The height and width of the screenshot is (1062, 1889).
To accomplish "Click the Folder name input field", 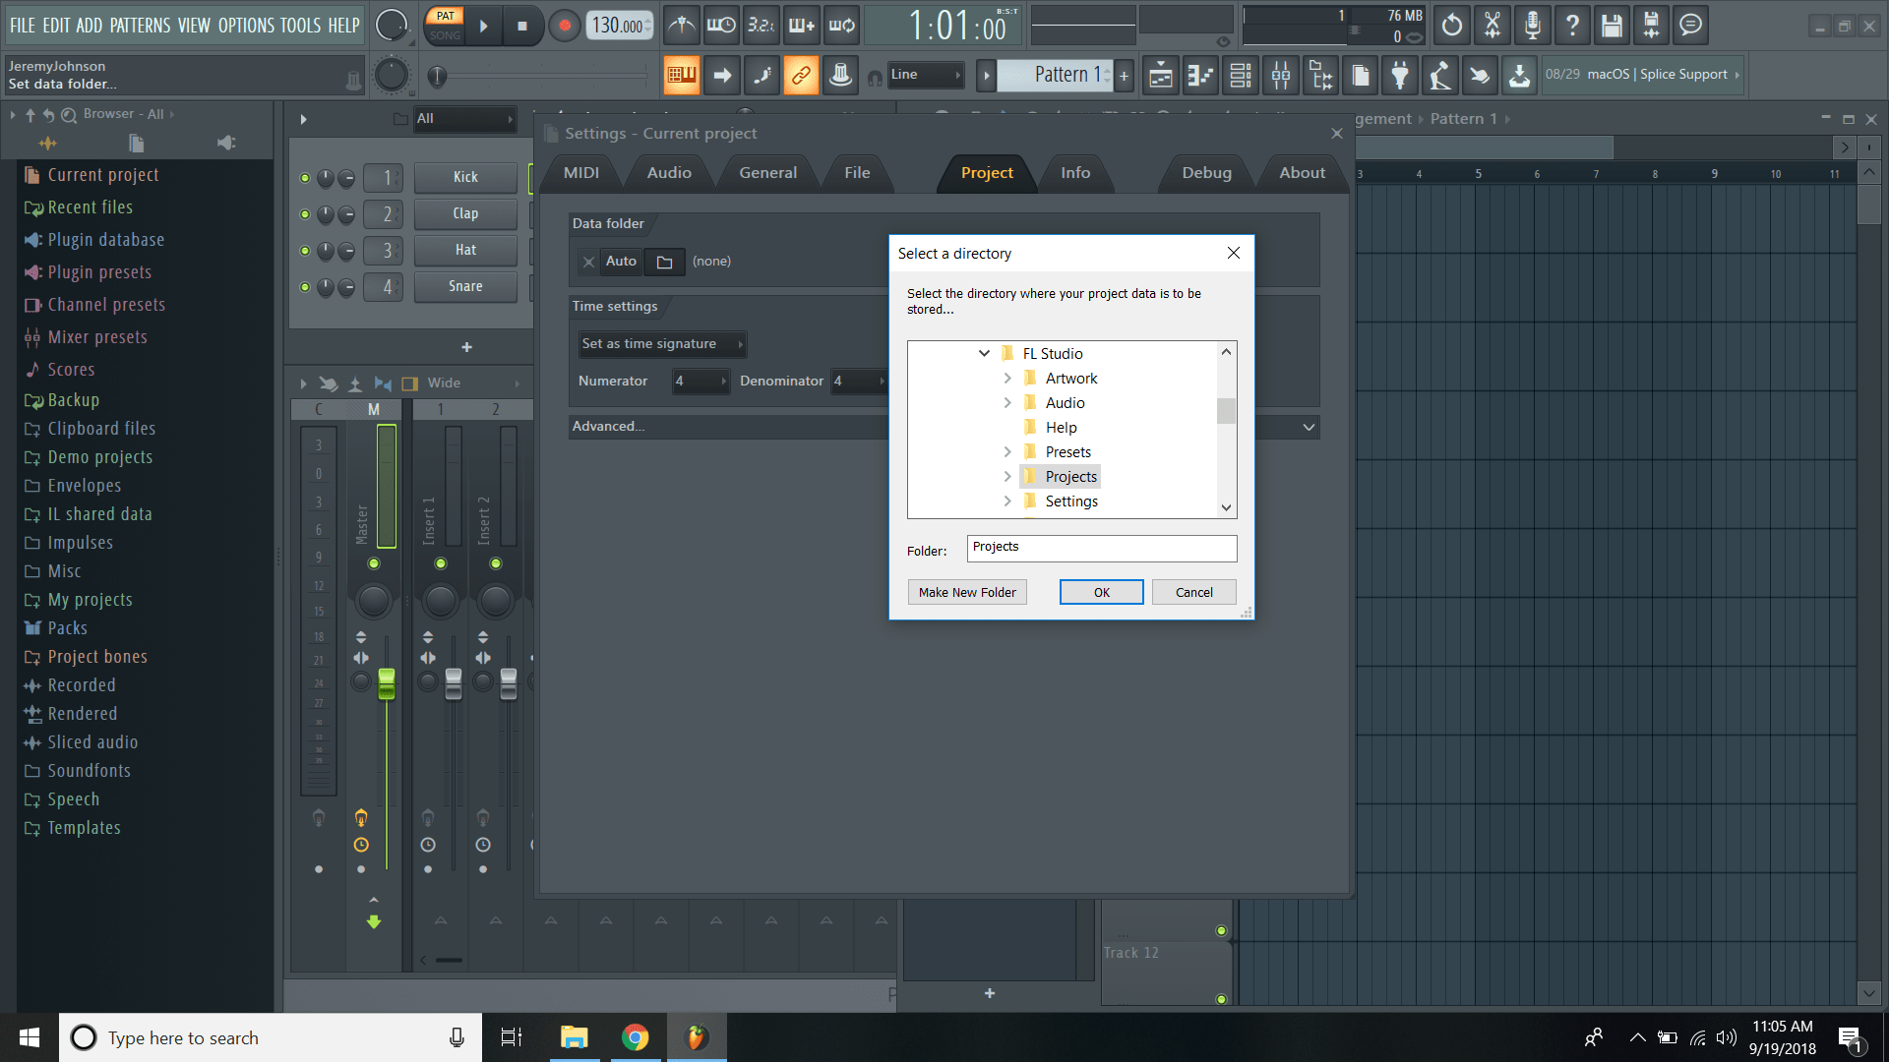I will coord(1101,548).
